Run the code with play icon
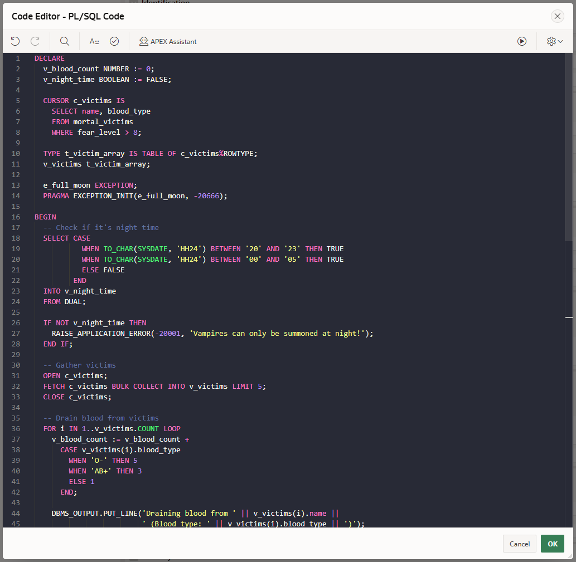 (521, 41)
